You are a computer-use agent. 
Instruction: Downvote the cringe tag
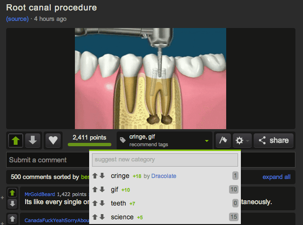pyautogui.click(x=102, y=176)
